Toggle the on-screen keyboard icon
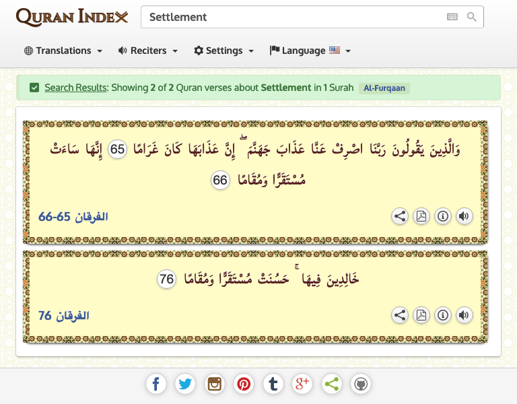The width and height of the screenshot is (517, 404). click(x=452, y=17)
